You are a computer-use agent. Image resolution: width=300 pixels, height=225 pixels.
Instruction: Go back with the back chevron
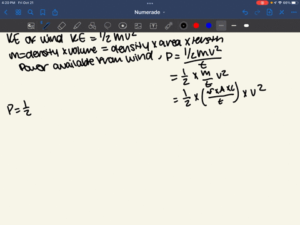[6, 12]
